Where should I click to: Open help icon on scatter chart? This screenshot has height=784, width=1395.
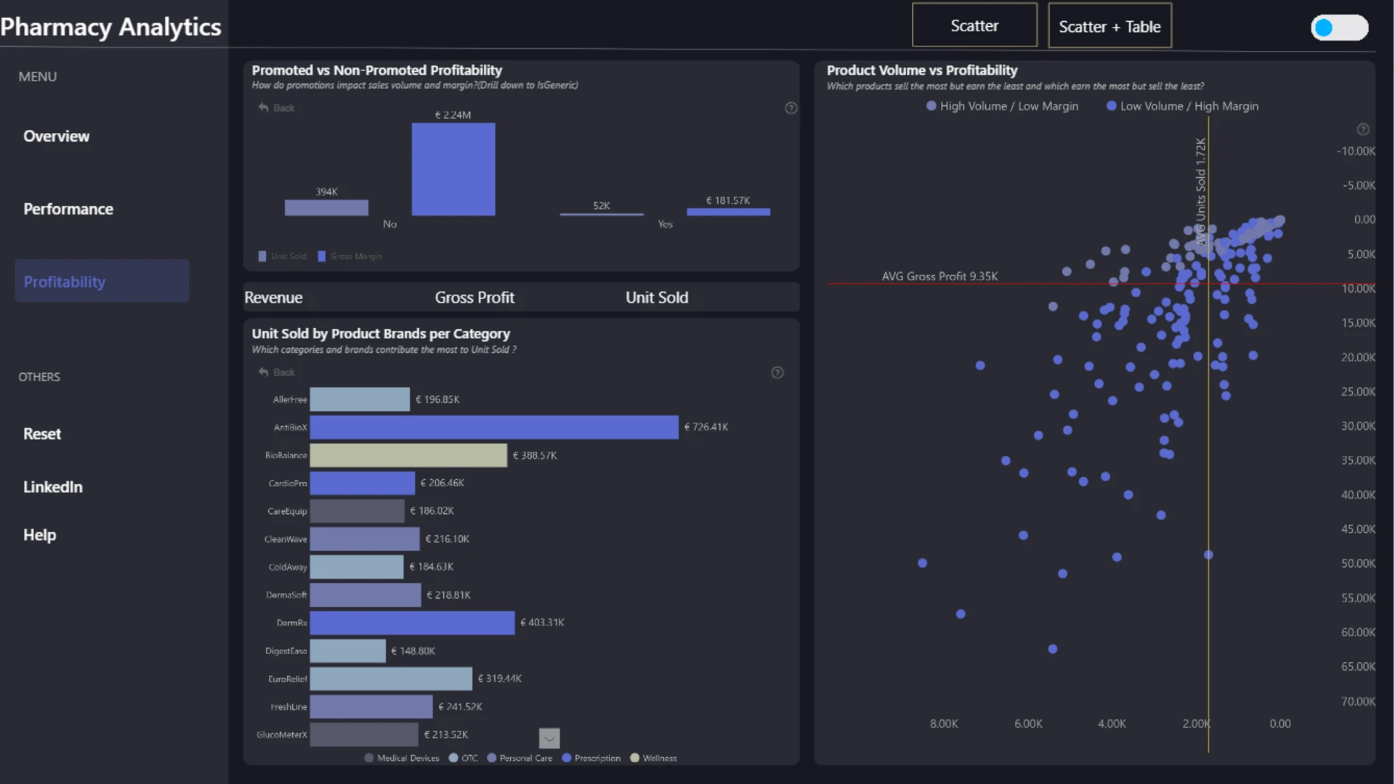(1363, 129)
